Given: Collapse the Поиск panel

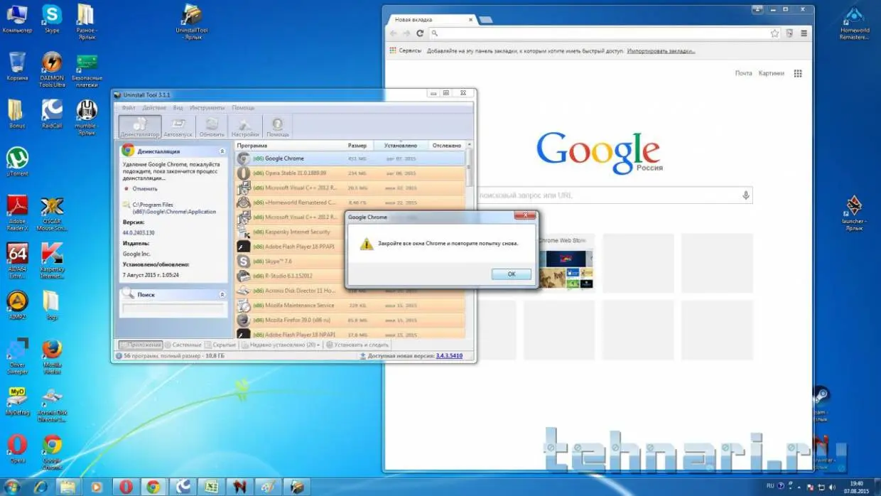Looking at the screenshot, I should (222, 294).
